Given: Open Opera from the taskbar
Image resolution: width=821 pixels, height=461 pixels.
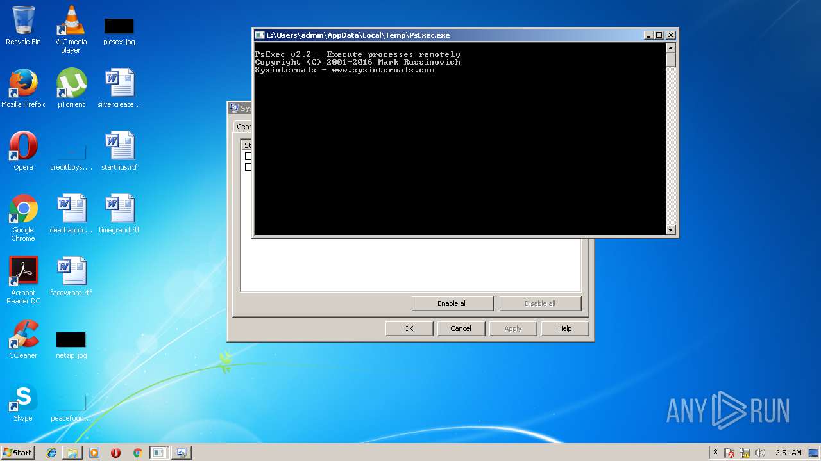Looking at the screenshot, I should click(115, 453).
